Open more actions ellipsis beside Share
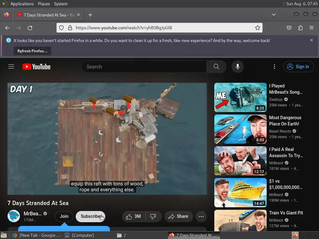 tap(201, 217)
